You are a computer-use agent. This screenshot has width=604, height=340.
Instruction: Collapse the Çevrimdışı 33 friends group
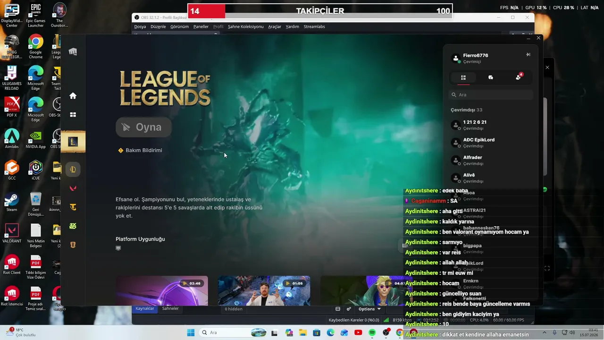tap(466, 110)
